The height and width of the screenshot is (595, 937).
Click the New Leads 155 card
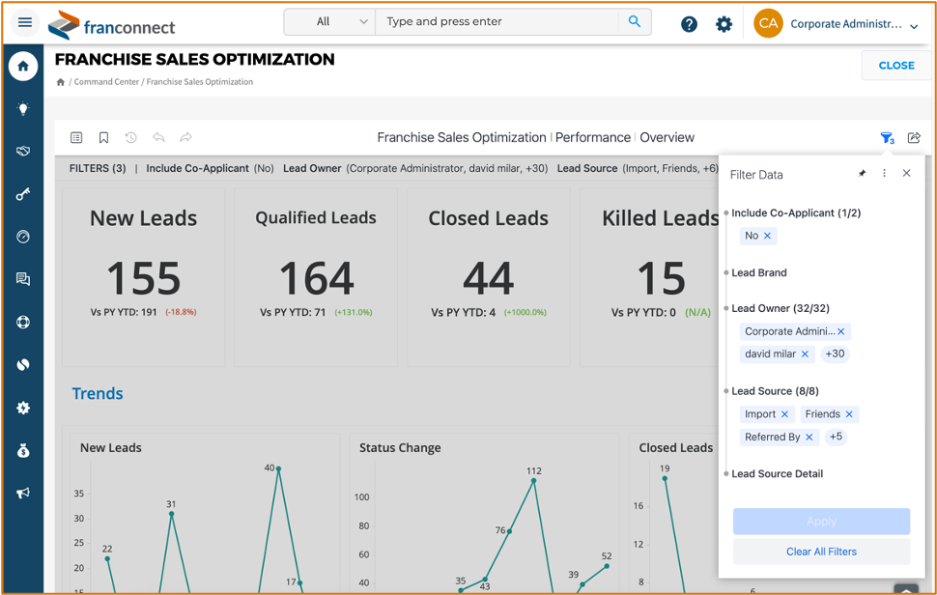point(143,277)
